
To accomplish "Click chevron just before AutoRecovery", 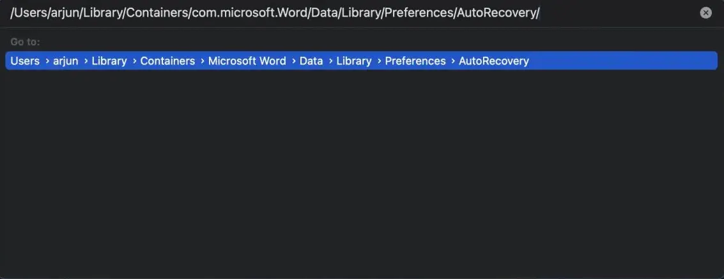I will [452, 61].
